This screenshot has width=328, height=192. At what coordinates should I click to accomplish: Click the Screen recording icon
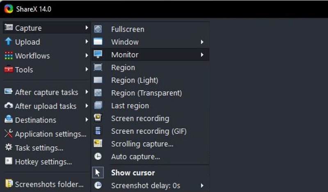[x=98, y=118]
